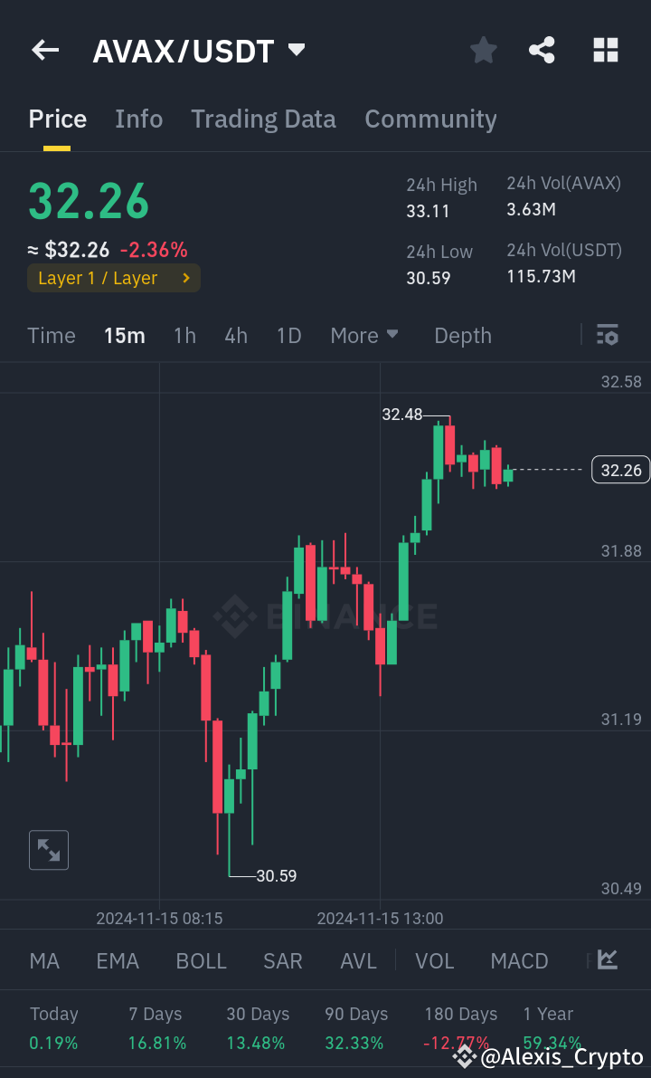Open chart display settings icon beside intervals
The image size is (651, 1078).
(607, 335)
